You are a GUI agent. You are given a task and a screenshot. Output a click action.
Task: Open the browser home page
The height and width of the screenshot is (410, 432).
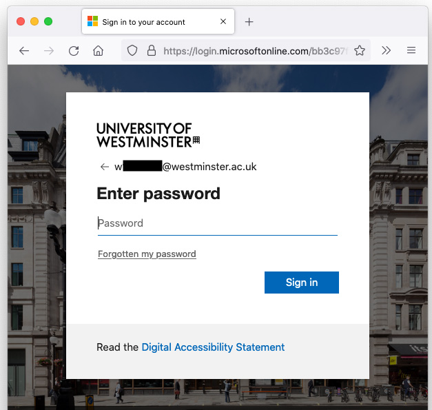98,51
